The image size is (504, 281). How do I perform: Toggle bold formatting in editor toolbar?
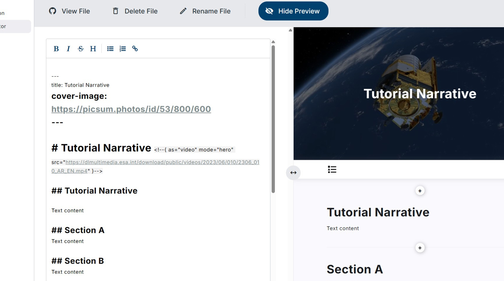[56, 49]
